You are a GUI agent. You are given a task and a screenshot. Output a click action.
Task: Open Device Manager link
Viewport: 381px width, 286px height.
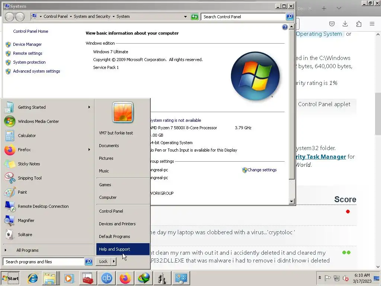[28, 45]
